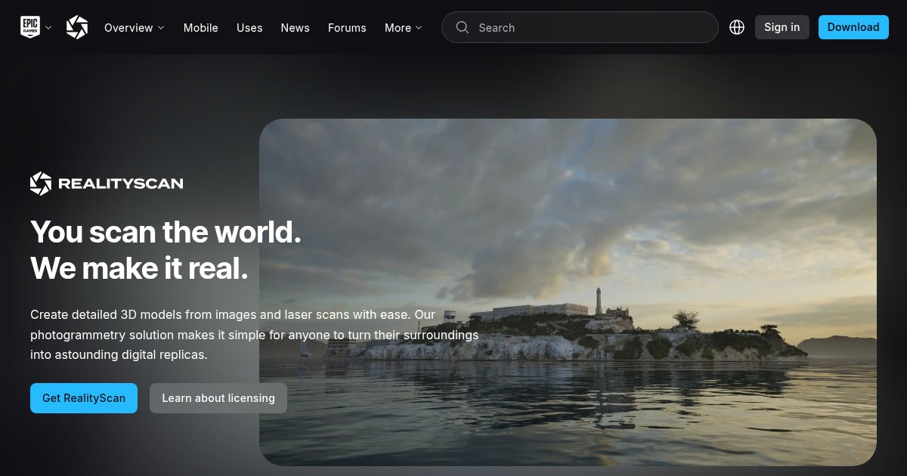Focus the Search input field
The width and height of the screenshot is (907, 476).
coord(580,27)
